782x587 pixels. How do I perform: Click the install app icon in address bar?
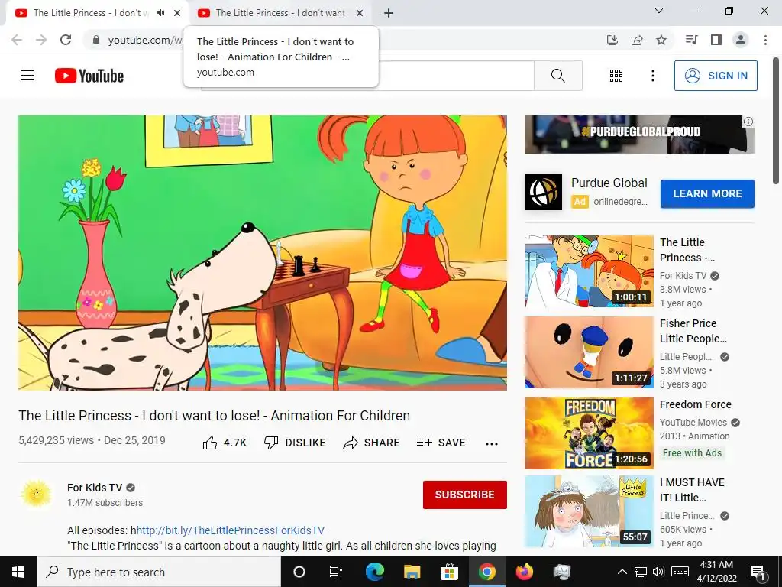point(612,40)
